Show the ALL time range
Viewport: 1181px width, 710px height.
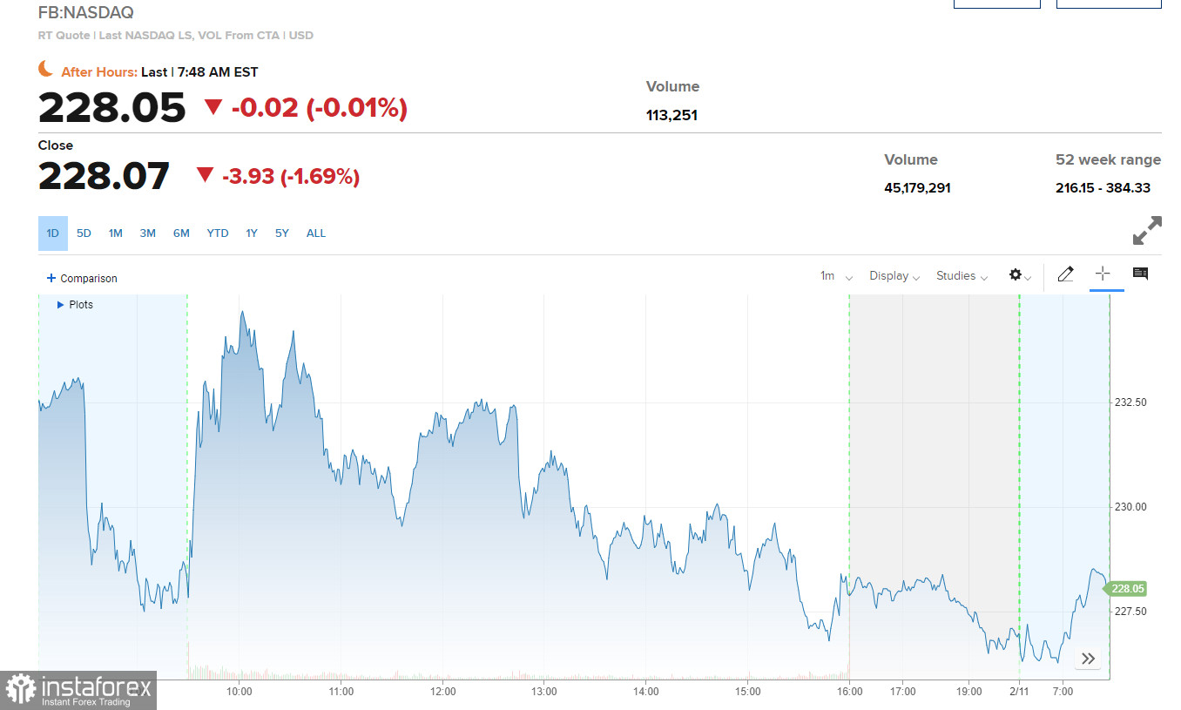(316, 233)
